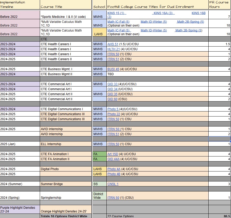Screen dimensions: 231x218
Task: Open Math 2B-Spring (5) link in LAHS row
Action: coord(189,31)
